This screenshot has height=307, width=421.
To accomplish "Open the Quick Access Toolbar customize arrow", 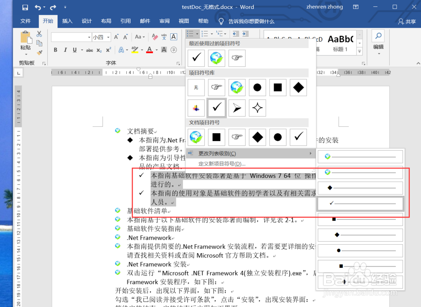I will click(65, 7).
